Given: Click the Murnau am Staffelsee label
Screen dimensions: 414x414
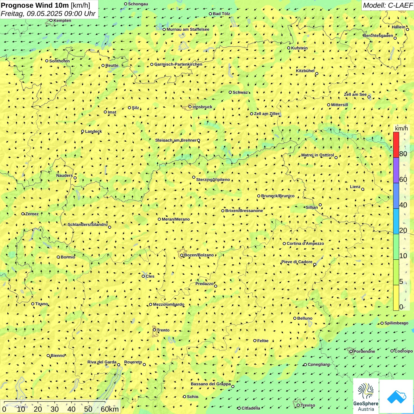Looking at the screenshot, I should (x=188, y=29).
